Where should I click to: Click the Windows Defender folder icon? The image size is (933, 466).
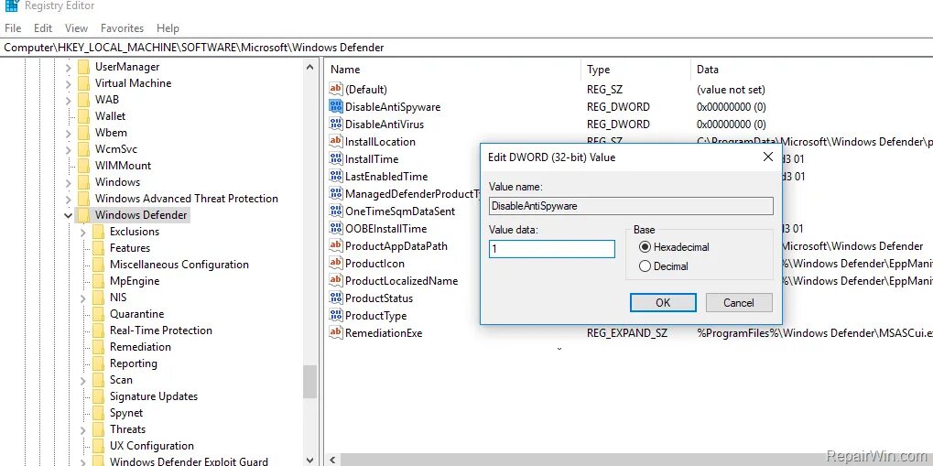click(83, 215)
